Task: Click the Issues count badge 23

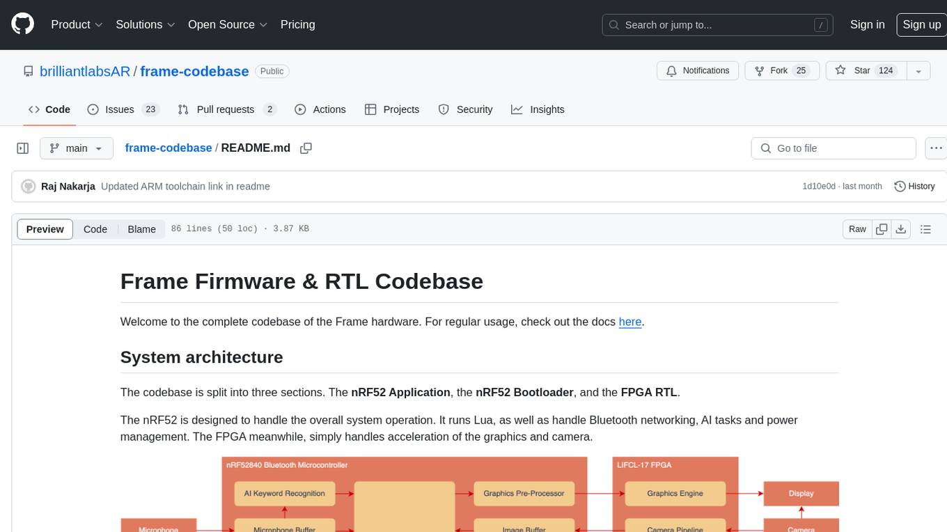Action: 150,109
